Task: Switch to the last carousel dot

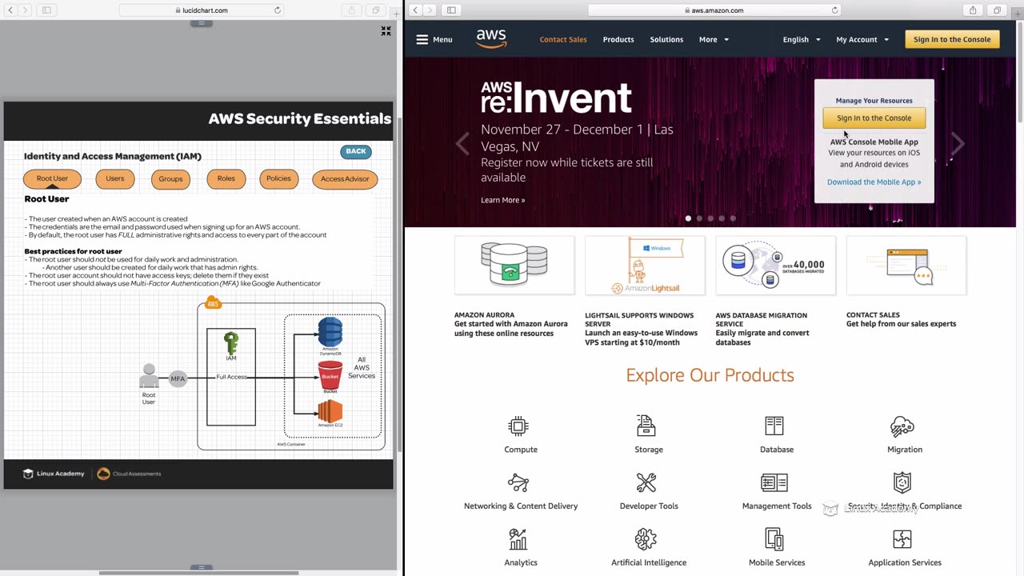Action: click(x=733, y=218)
